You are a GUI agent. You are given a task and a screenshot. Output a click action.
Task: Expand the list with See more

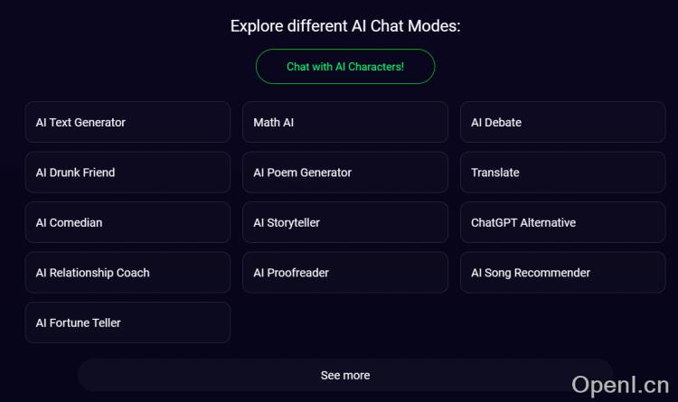(x=344, y=375)
